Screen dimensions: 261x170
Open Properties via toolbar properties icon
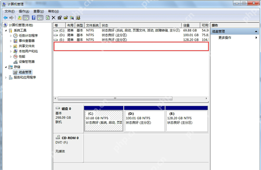coord(59,18)
